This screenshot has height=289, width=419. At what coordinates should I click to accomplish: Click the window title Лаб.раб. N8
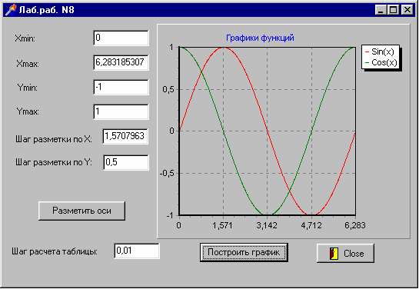point(46,10)
